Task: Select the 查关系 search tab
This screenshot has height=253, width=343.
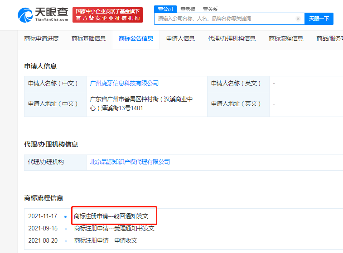Action: (210, 9)
